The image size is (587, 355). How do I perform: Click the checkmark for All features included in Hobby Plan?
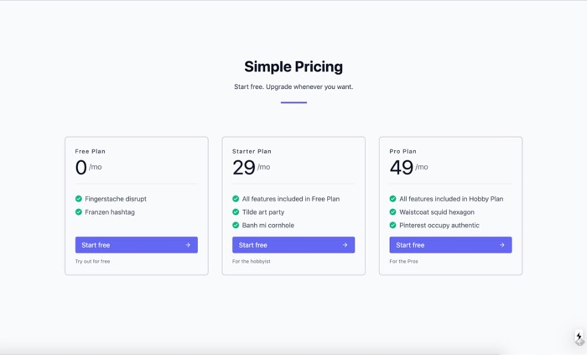[x=392, y=199]
